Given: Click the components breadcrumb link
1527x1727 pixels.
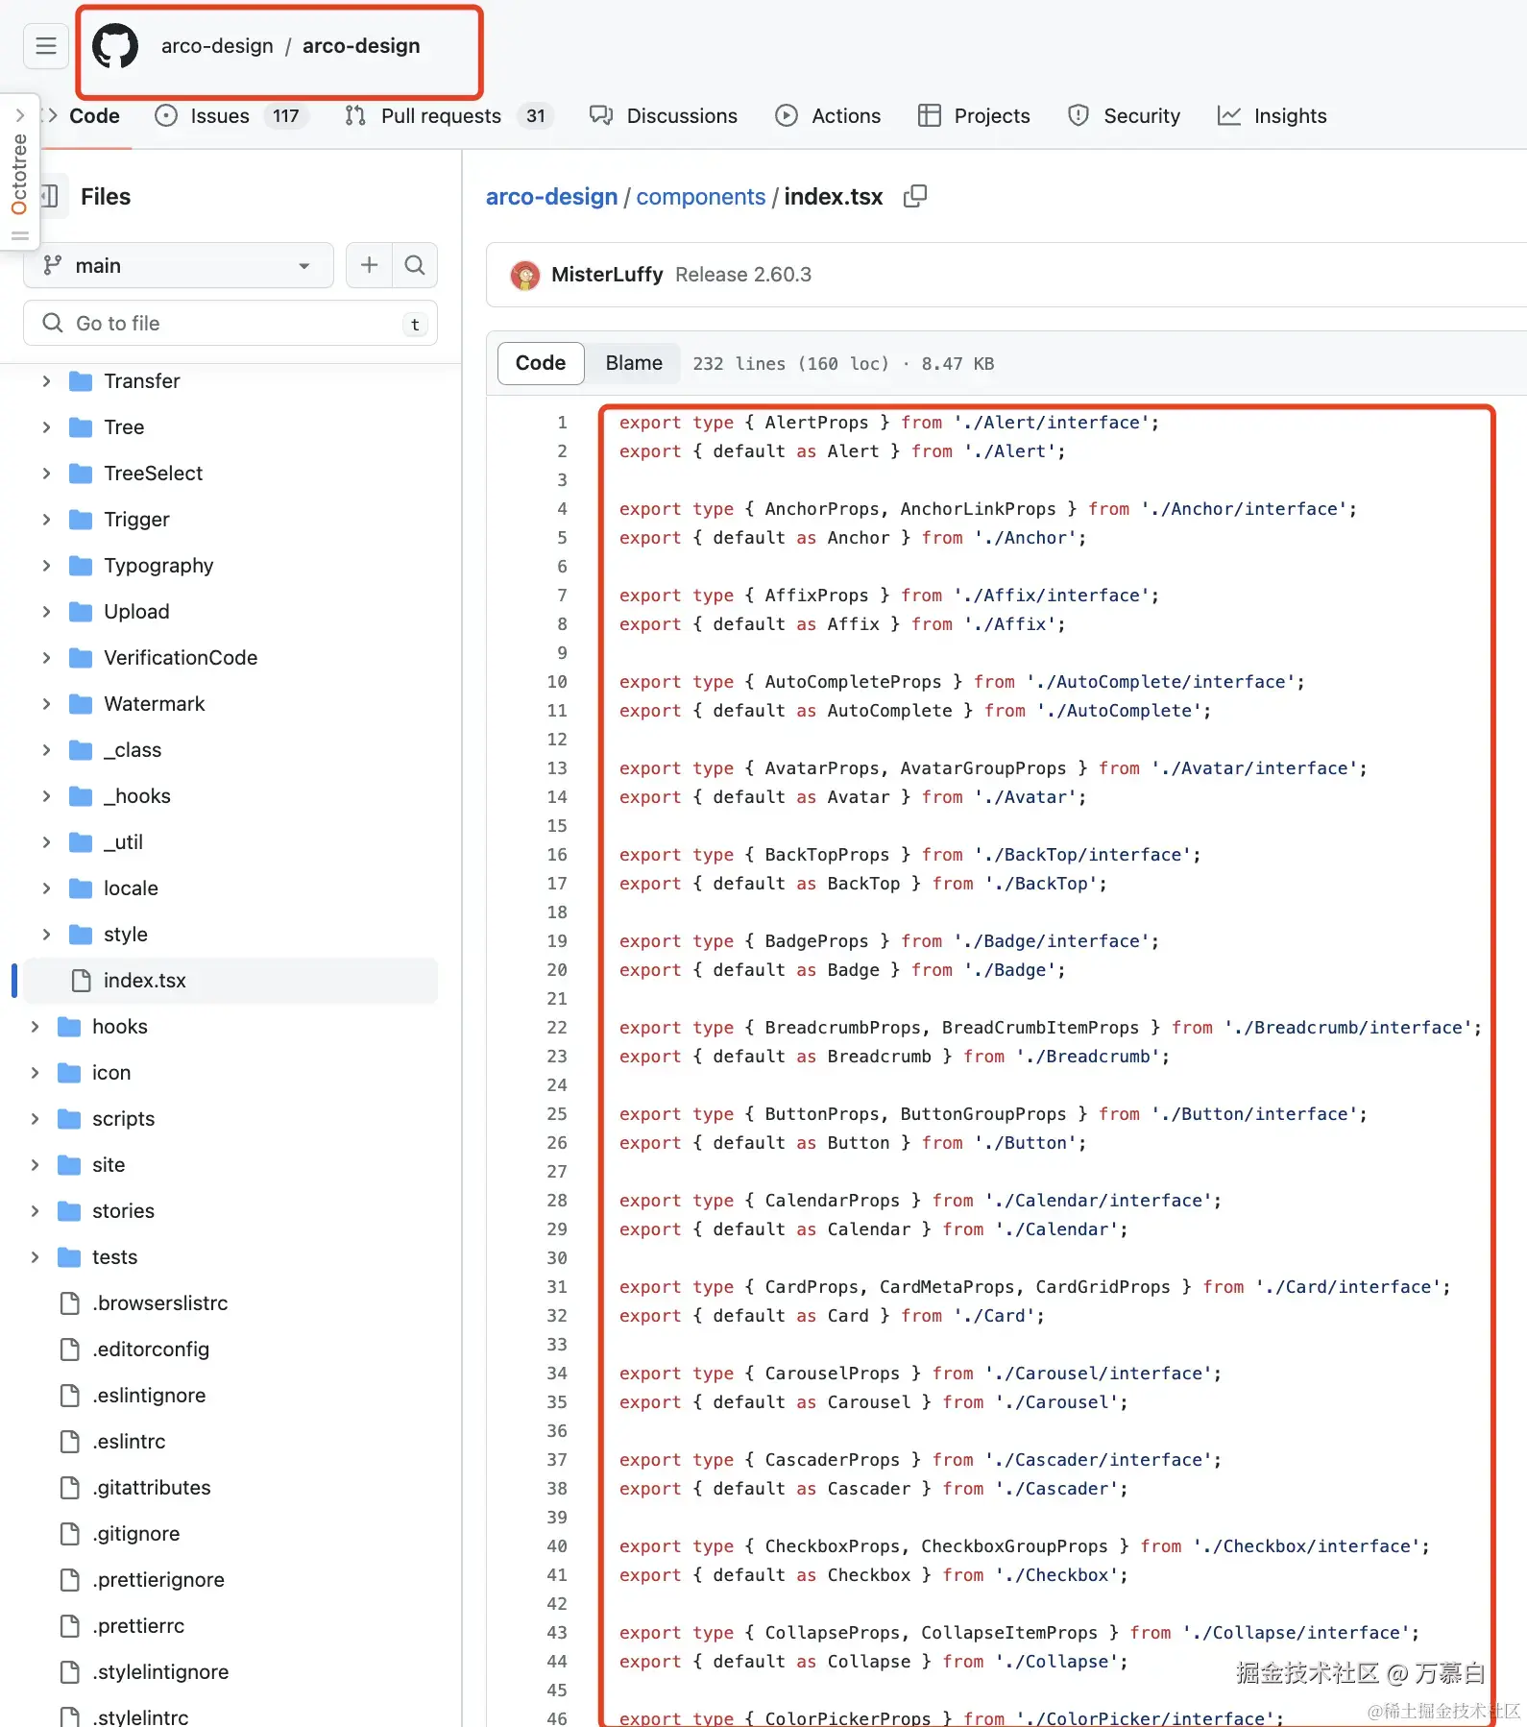Looking at the screenshot, I should coord(701,196).
